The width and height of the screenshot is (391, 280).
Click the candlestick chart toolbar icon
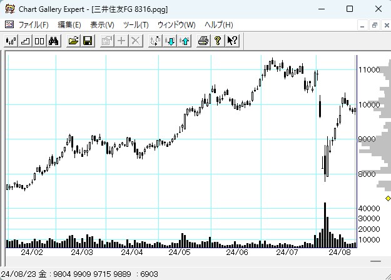click(11, 41)
